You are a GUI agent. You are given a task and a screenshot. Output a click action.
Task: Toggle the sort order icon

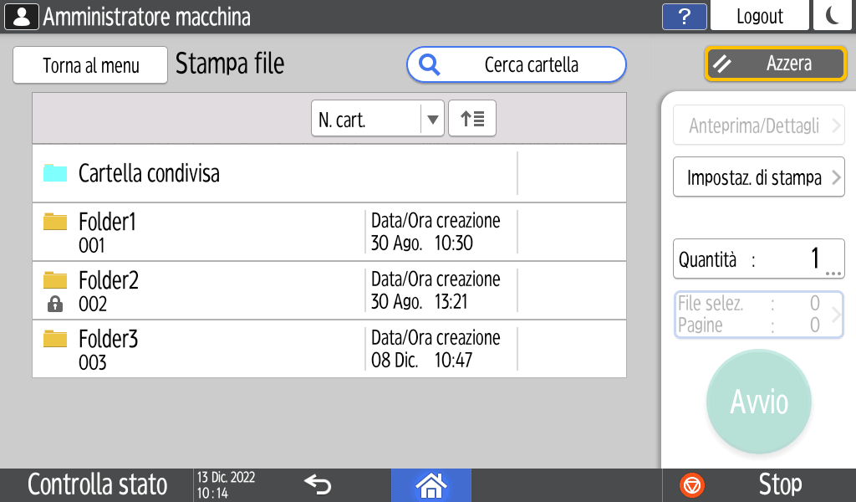pyautogui.click(x=472, y=119)
